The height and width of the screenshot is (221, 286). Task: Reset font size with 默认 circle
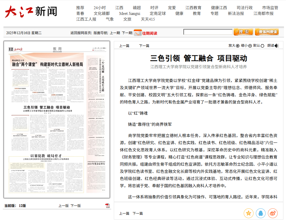pos(262,46)
